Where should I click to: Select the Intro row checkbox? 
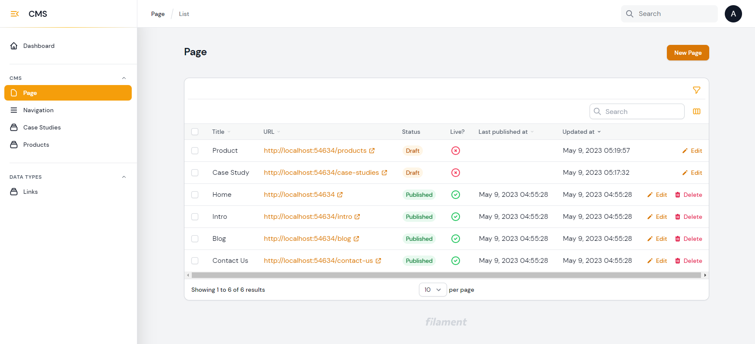pos(195,217)
